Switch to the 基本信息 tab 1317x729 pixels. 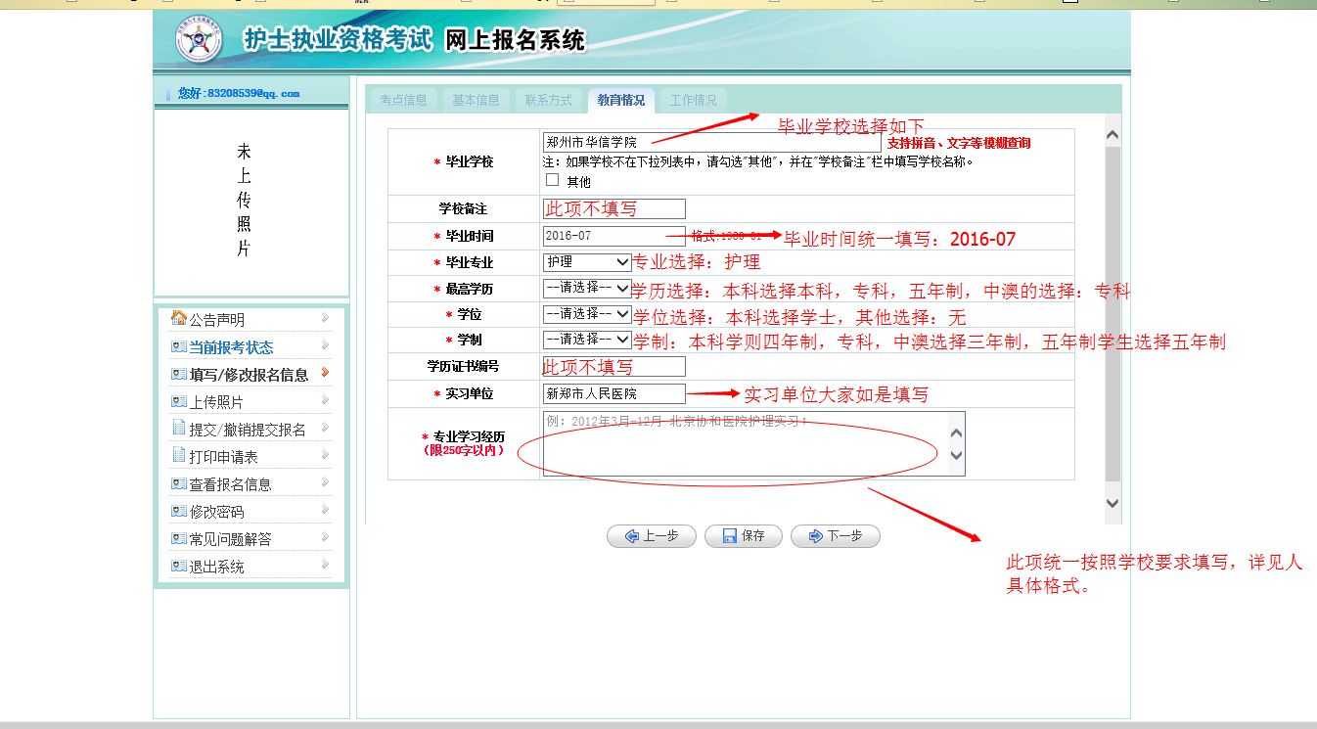coord(476,100)
